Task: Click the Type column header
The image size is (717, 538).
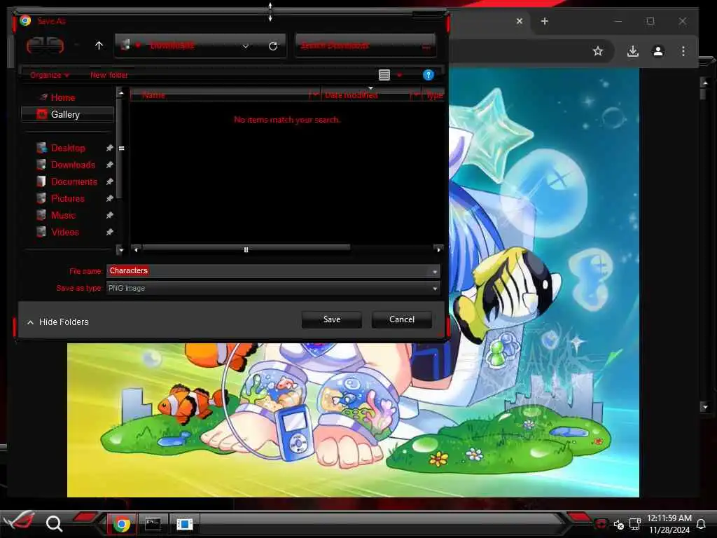Action: pyautogui.click(x=434, y=95)
